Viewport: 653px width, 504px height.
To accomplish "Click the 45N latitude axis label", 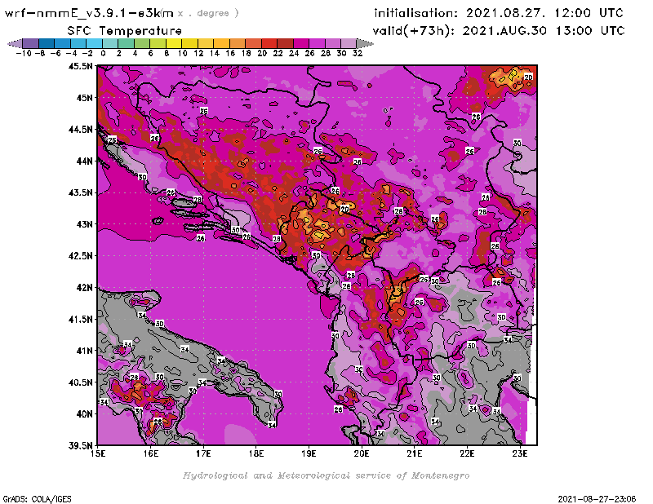I will tap(84, 98).
